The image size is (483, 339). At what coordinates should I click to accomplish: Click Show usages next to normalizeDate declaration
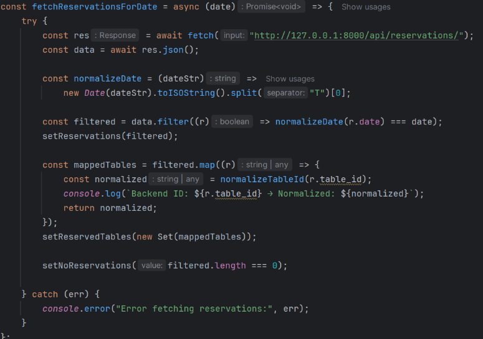[x=290, y=79]
